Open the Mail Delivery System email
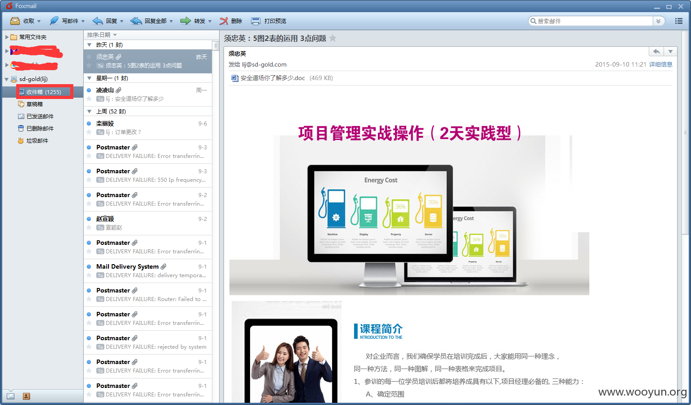This screenshot has width=691, height=405. tap(148, 271)
